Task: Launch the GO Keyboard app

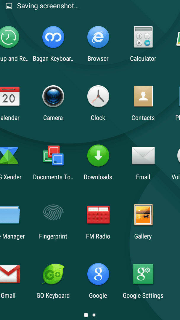Action: [53, 274]
